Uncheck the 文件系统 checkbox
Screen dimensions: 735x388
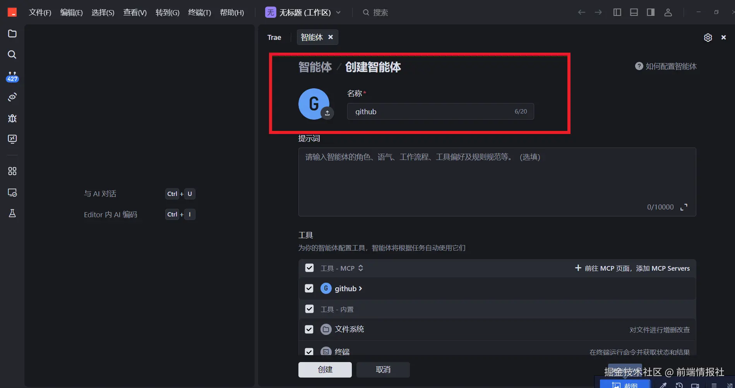(309, 329)
